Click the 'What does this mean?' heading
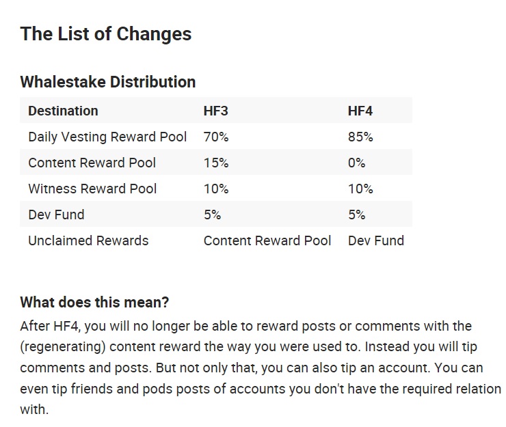The height and width of the screenshot is (427, 506). pos(94,303)
